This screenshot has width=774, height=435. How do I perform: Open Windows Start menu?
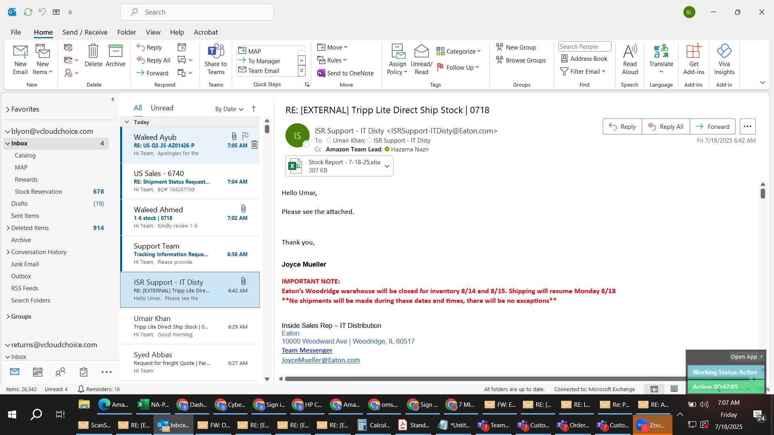[x=12, y=414]
